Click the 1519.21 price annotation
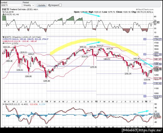 pyautogui.click(x=23, y=52)
